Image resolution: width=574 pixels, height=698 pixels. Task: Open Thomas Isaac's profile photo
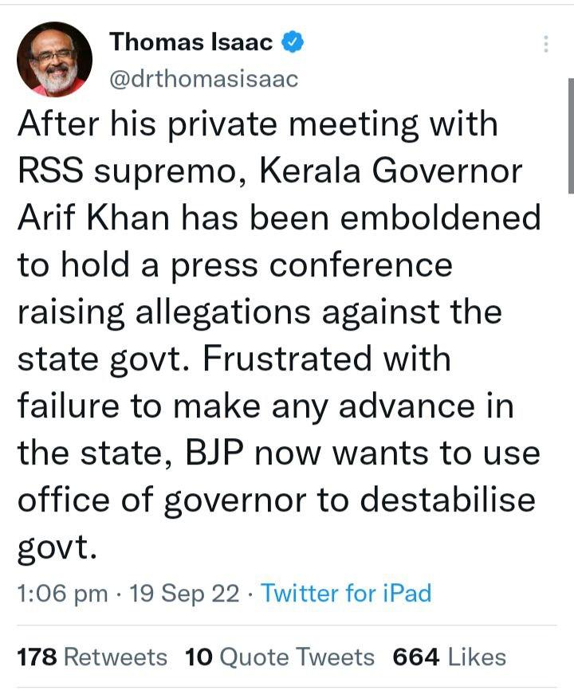(x=54, y=59)
